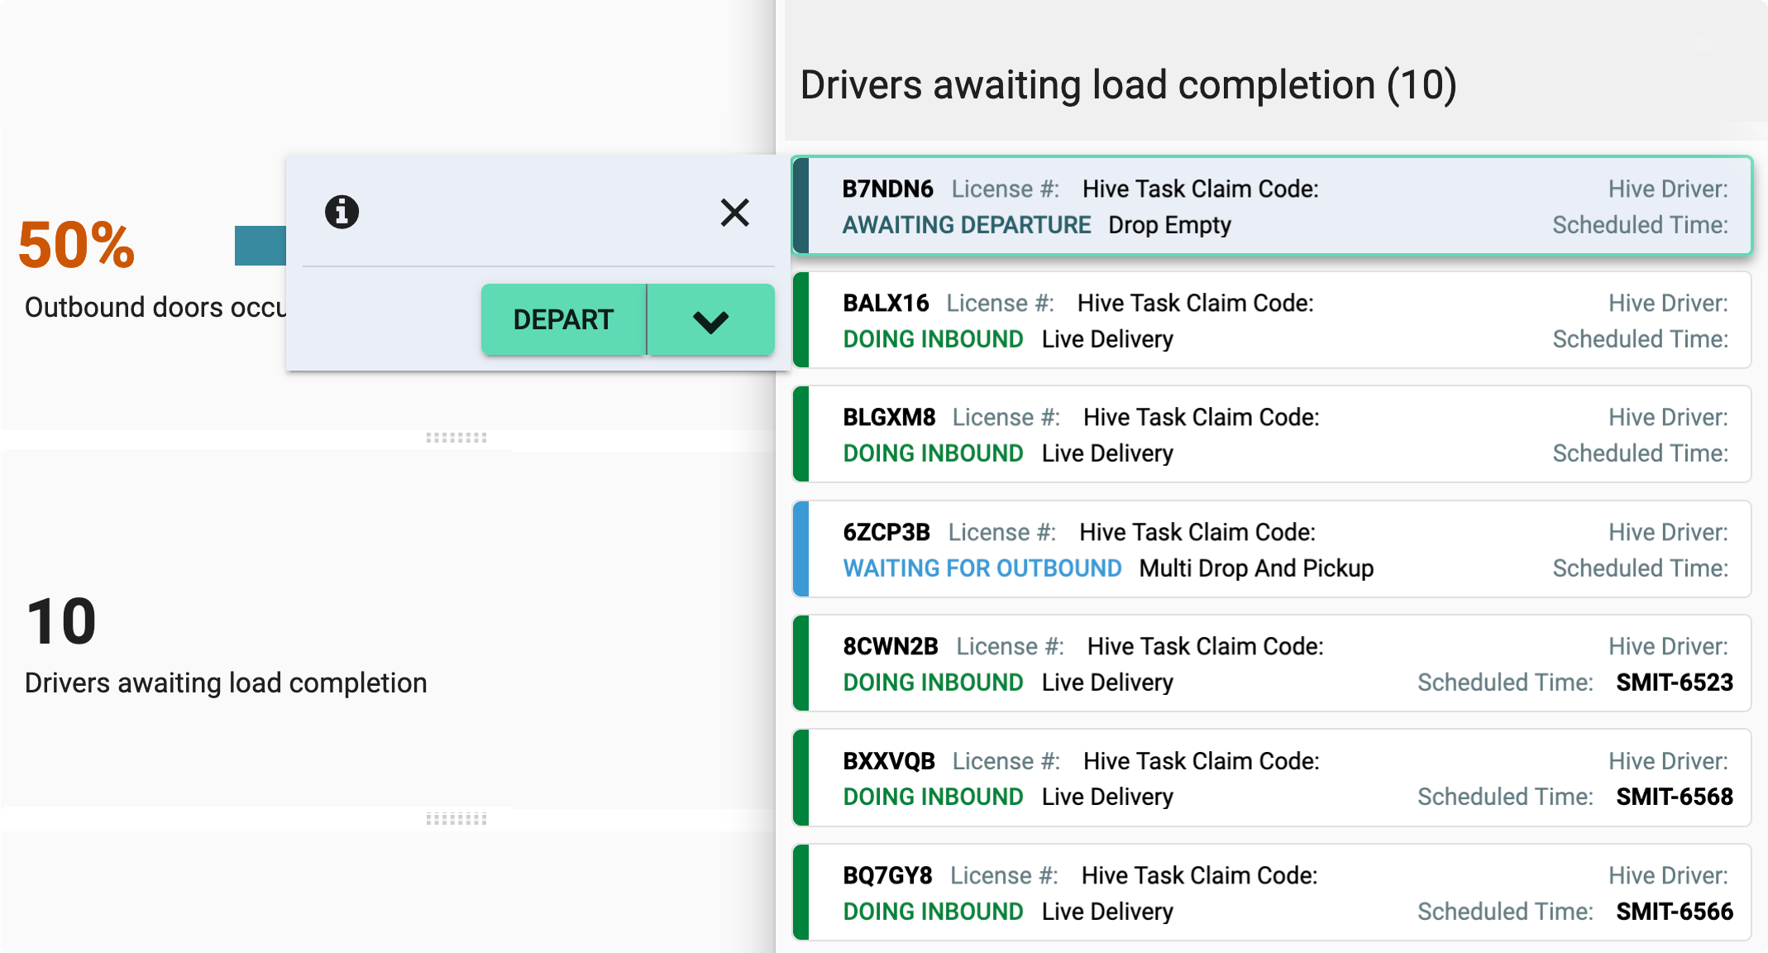Click the Outbound doors progress bar

click(x=260, y=246)
